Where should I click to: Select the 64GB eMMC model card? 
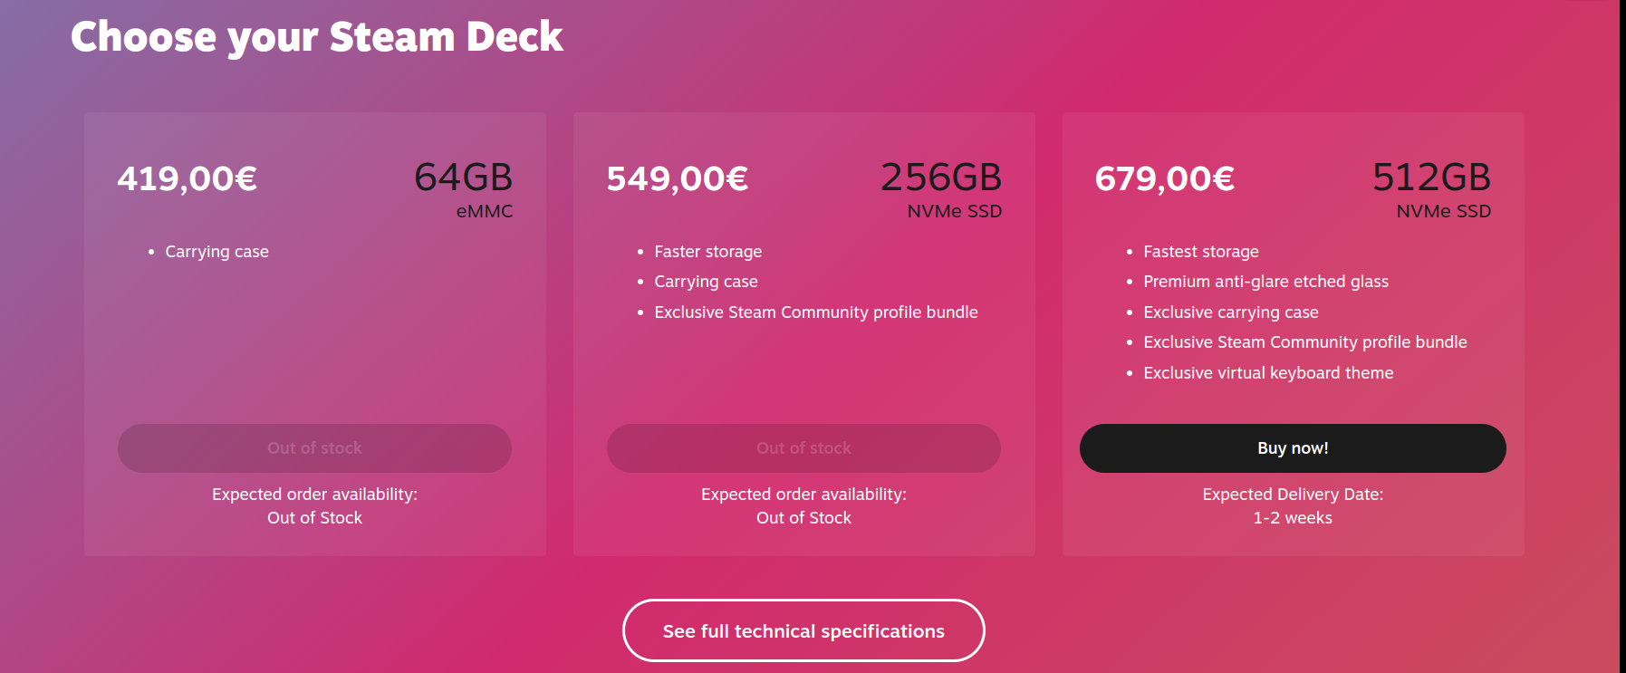click(x=314, y=335)
